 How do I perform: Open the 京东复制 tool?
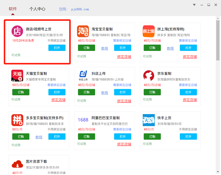click(188, 92)
